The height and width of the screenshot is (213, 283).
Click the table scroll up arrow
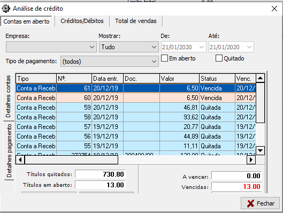(260, 78)
